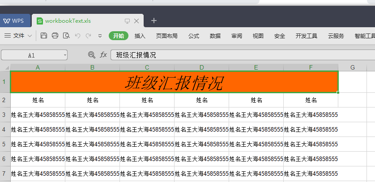Open the 插入 ribbon tab
This screenshot has width=375, height=182.
(140, 36)
